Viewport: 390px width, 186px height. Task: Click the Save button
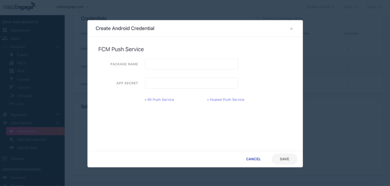284,159
